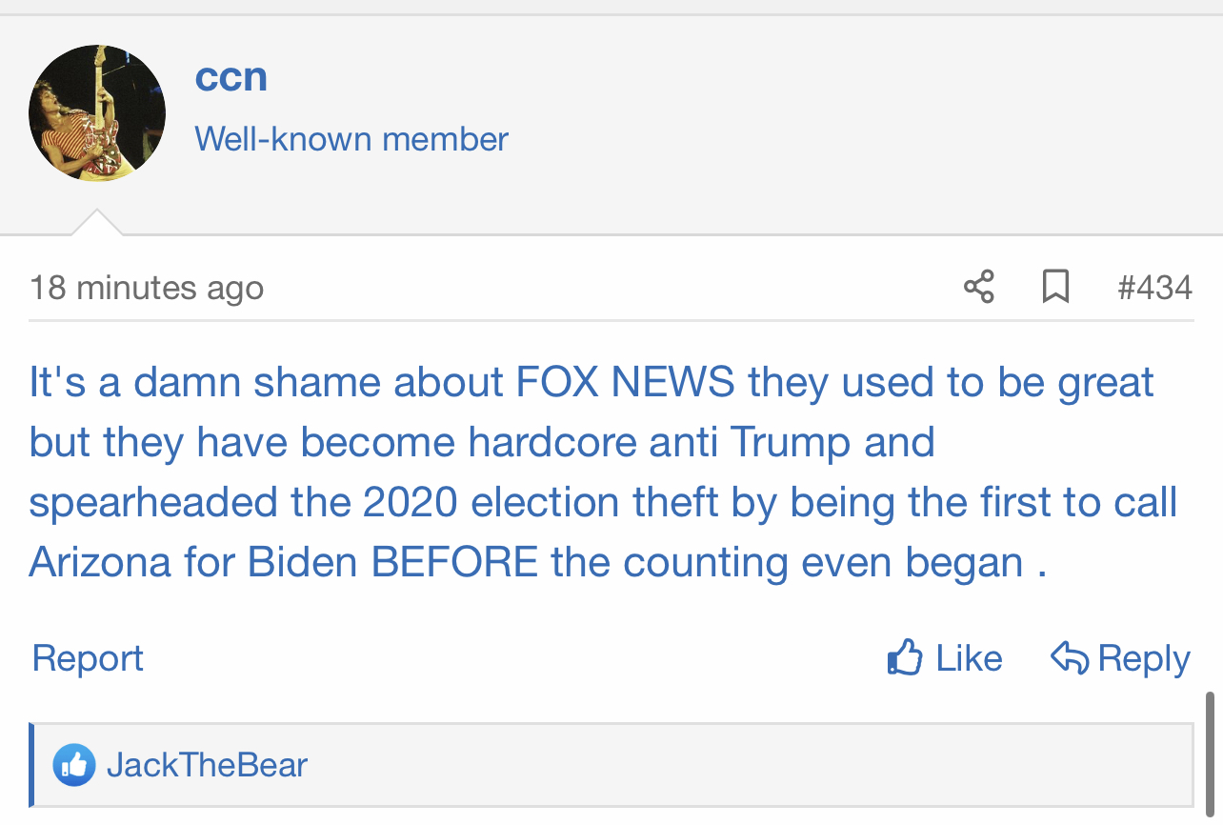Image resolution: width=1223 pixels, height=825 pixels.
Task: Open the ccn username profile link
Action: [231, 76]
